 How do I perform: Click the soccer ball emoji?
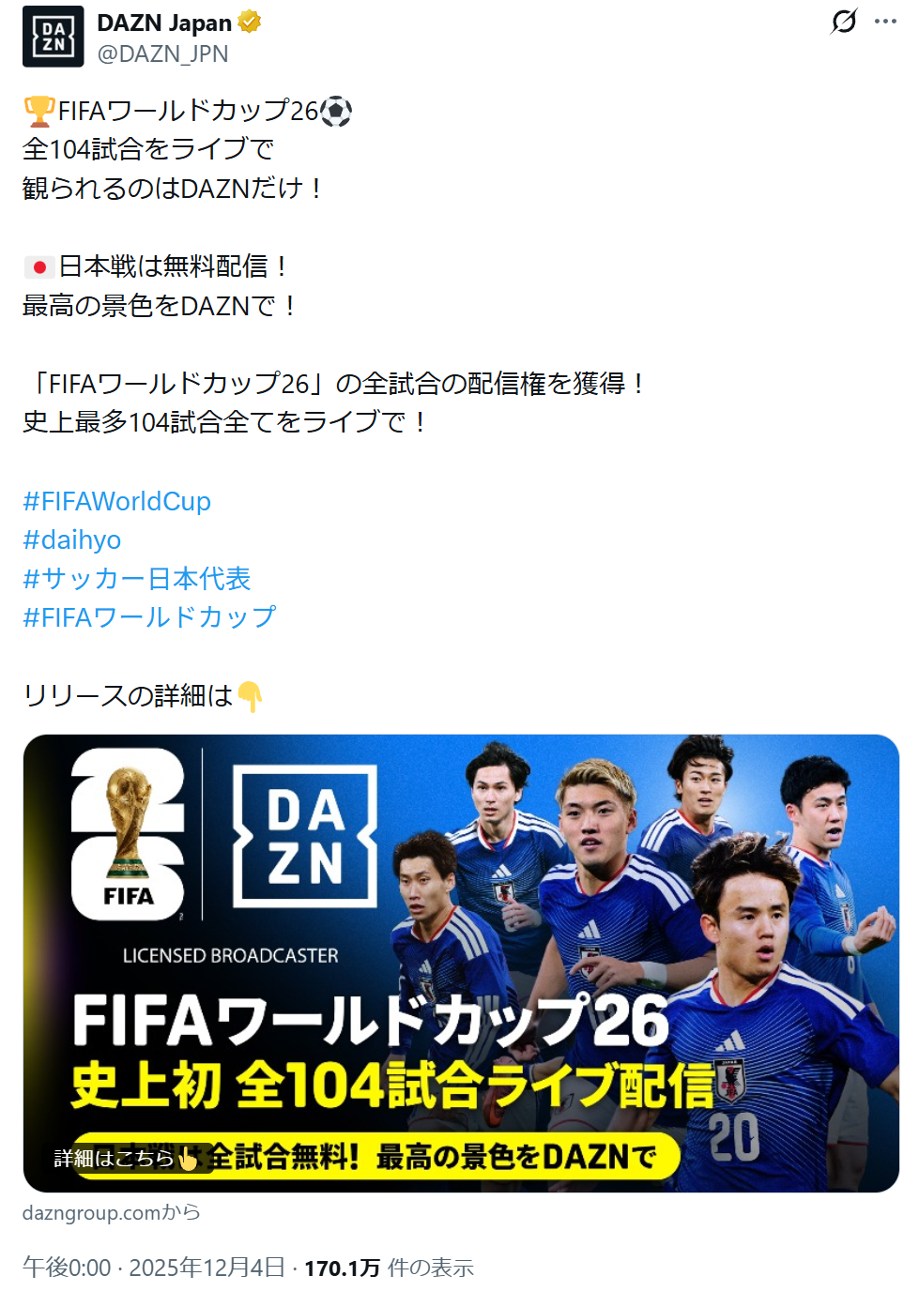point(336,112)
